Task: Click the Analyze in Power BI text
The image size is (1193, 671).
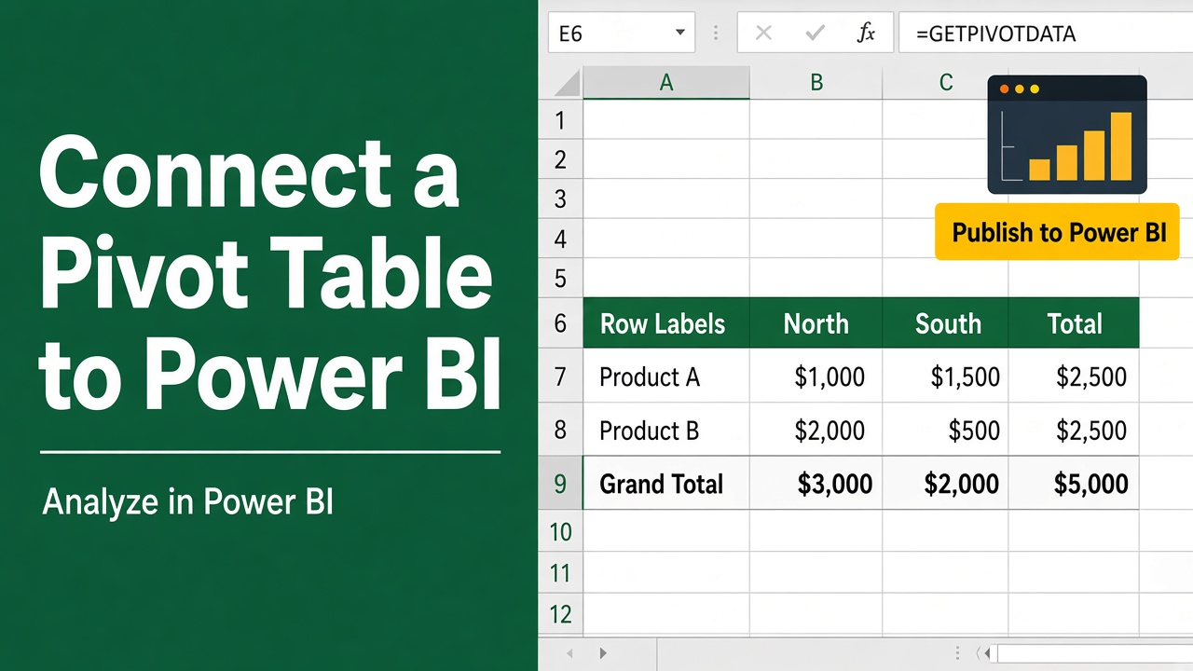Action: click(x=187, y=502)
